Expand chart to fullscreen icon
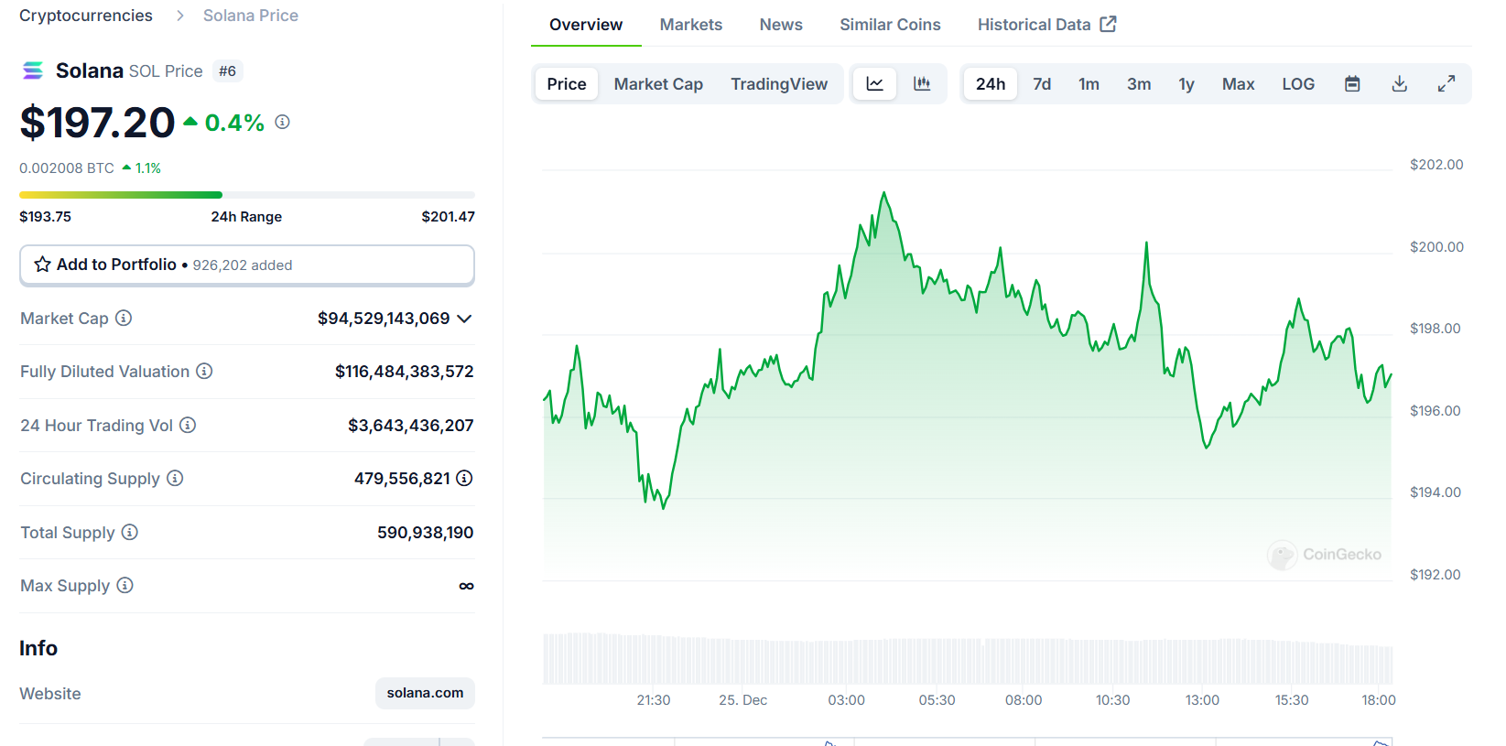 pos(1446,84)
